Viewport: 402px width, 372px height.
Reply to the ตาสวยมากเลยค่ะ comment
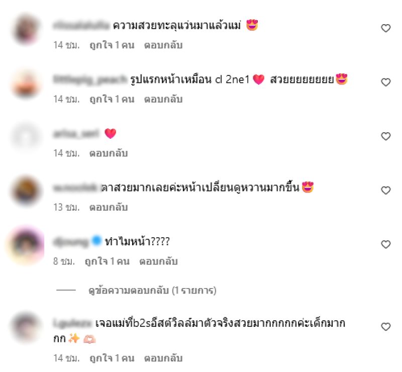109,207
